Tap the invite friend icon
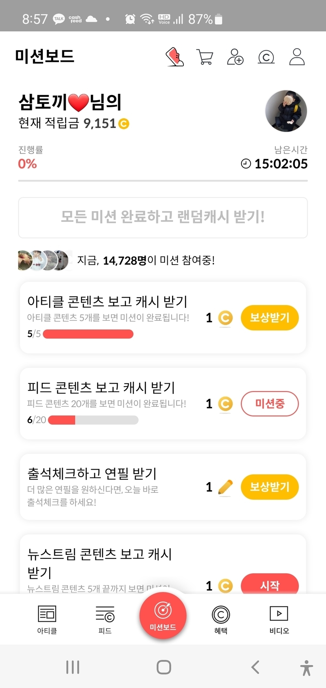This screenshot has width=326, height=688. pos(235,57)
